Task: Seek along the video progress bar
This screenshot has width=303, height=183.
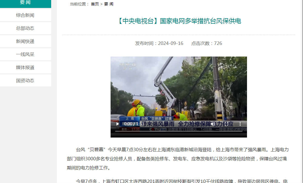Action: click(x=179, y=131)
